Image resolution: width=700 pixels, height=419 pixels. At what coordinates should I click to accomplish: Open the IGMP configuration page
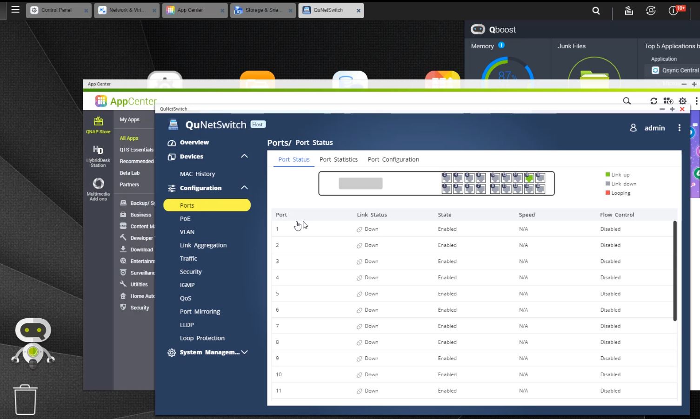coord(187,285)
